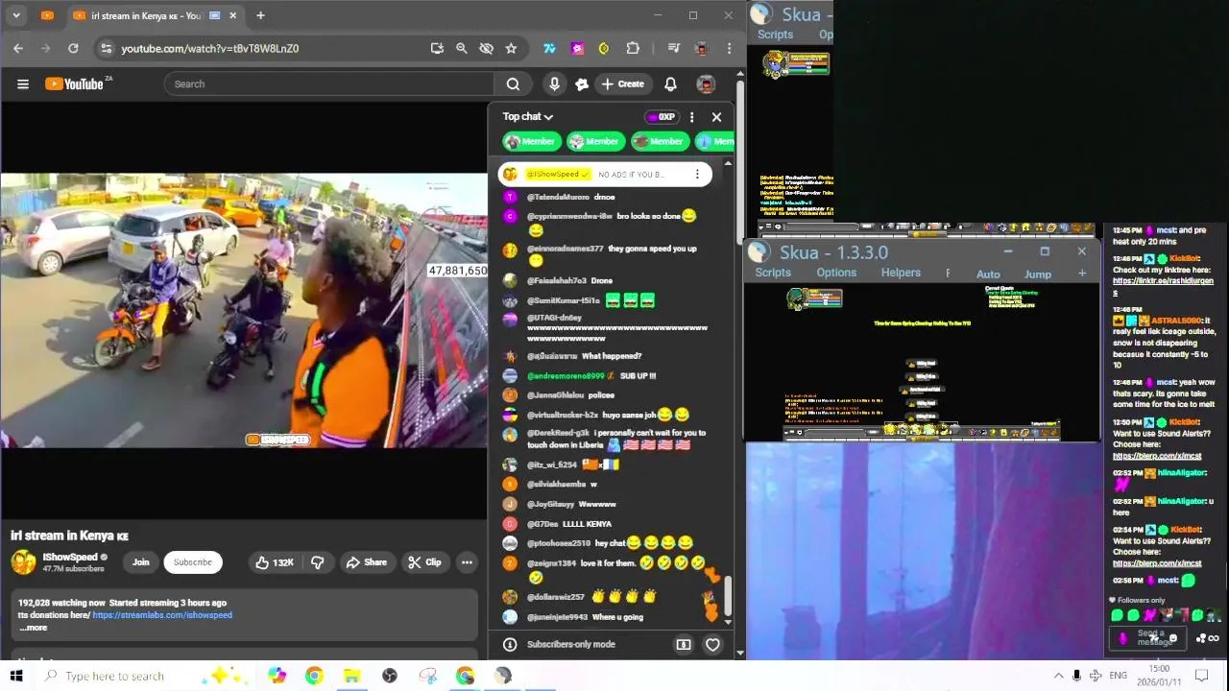The width and height of the screenshot is (1229, 691).
Task: Open Scripts menu in background Skua window
Action: 775,35
